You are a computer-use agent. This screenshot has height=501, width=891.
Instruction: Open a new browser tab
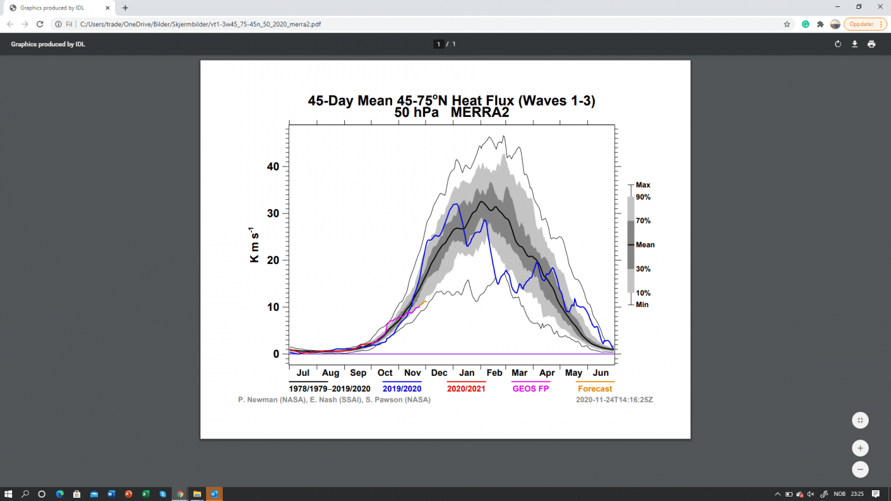pos(125,8)
